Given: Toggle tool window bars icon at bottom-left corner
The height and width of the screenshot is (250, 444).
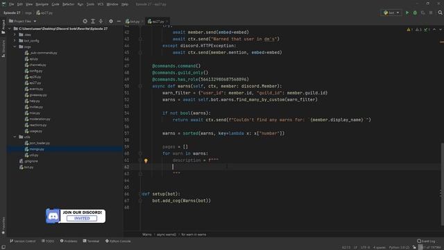Looking at the screenshot, I should 3,247.
